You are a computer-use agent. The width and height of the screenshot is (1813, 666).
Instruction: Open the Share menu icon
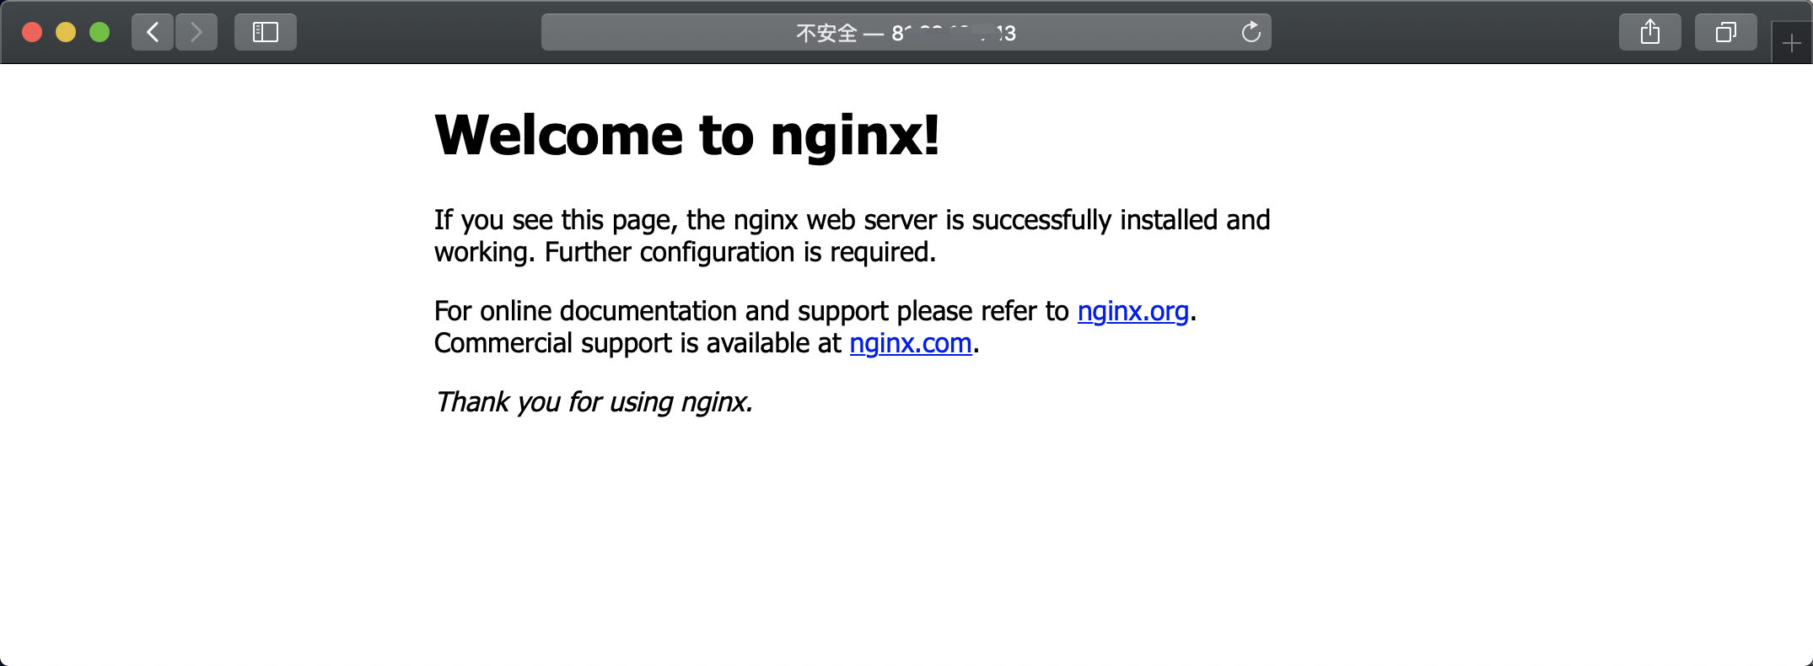click(1650, 32)
